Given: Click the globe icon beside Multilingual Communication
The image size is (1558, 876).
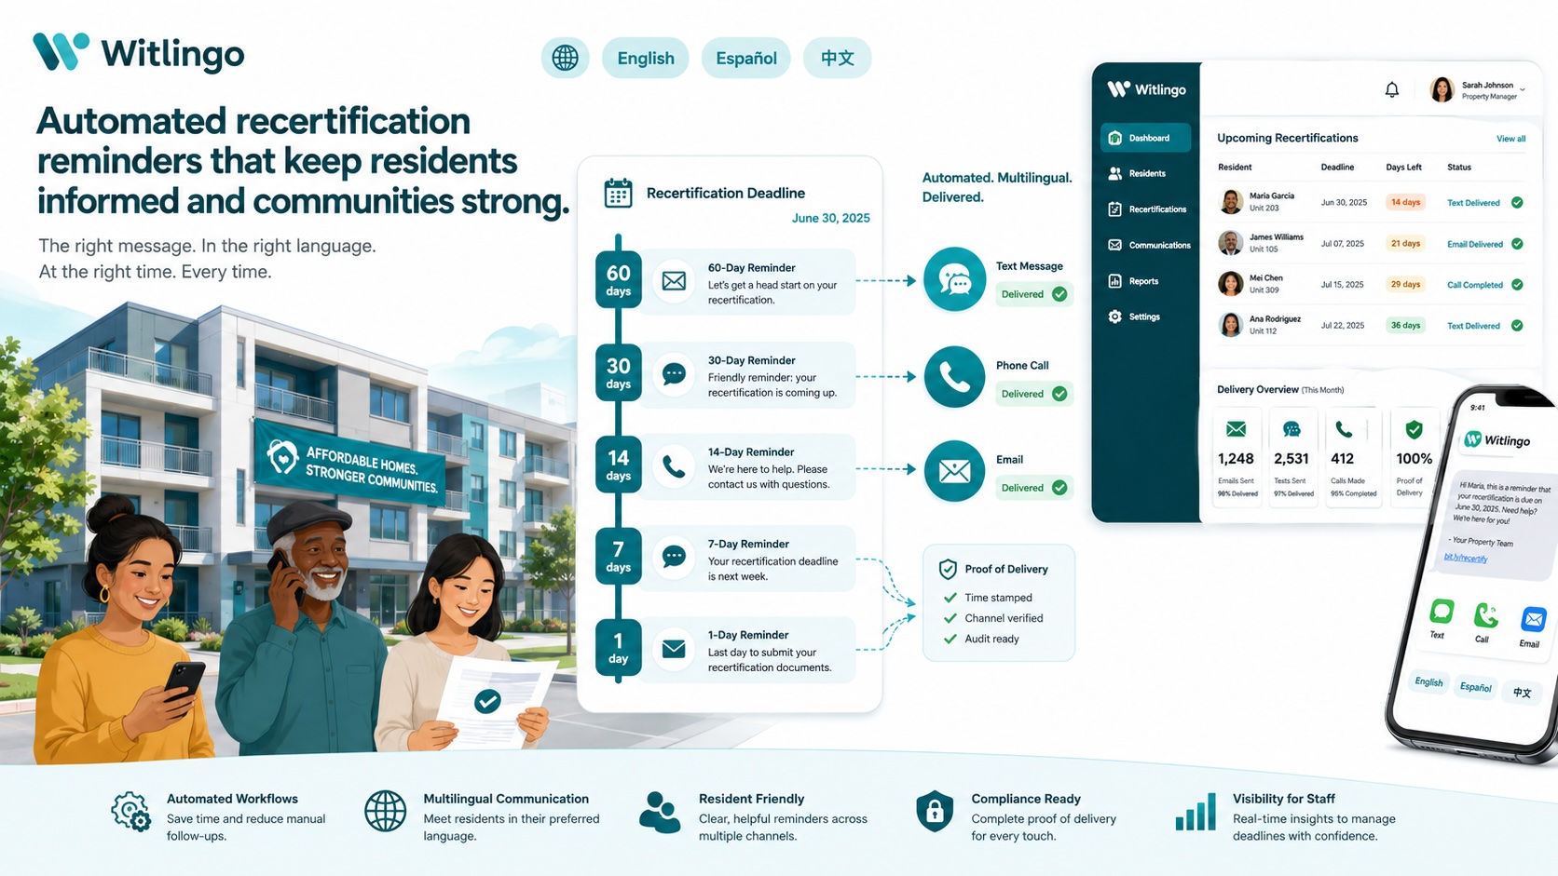Looking at the screenshot, I should pos(385,811).
